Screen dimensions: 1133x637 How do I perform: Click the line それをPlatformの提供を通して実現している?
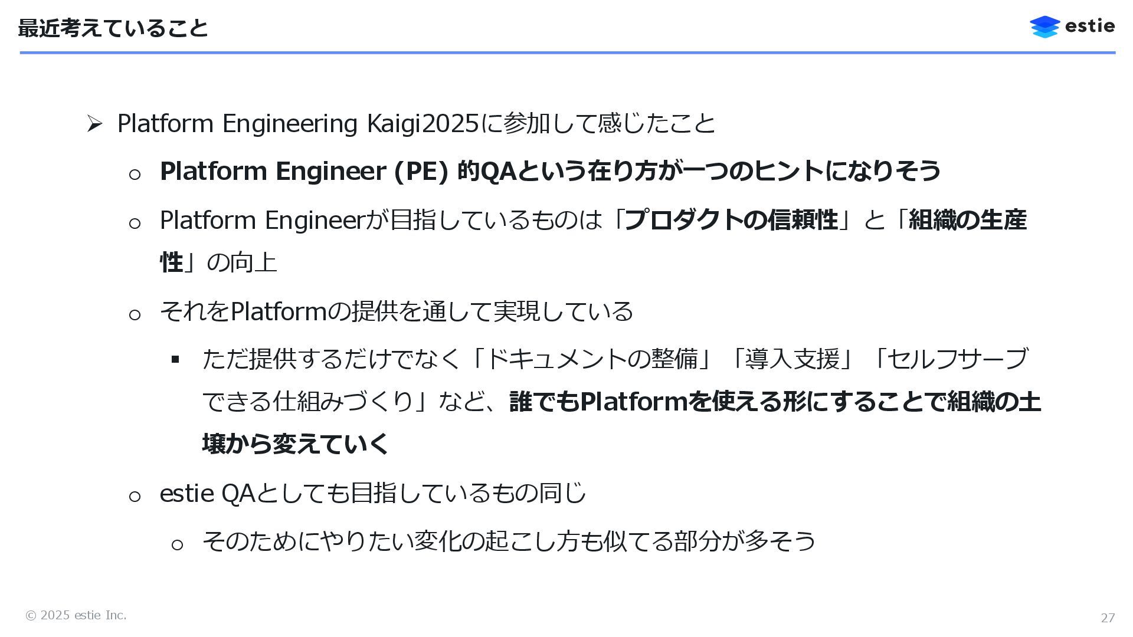(x=396, y=311)
